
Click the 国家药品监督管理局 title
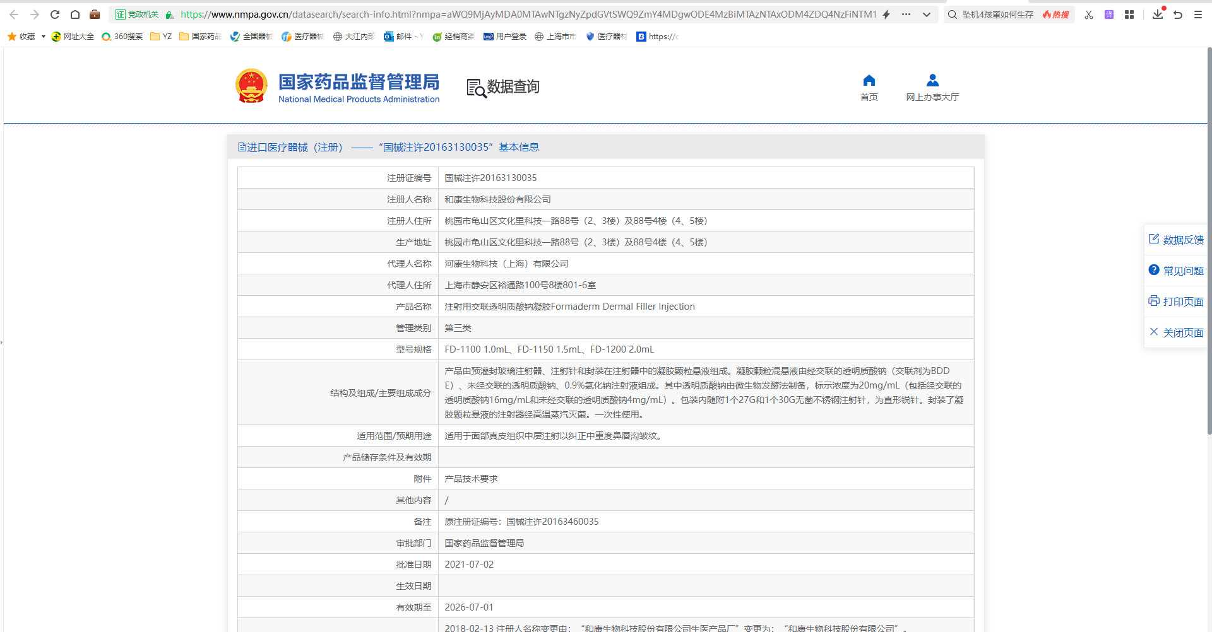coord(359,82)
